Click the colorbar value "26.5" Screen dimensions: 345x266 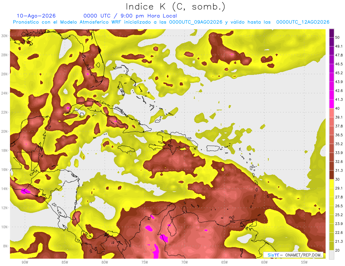tap(339, 206)
